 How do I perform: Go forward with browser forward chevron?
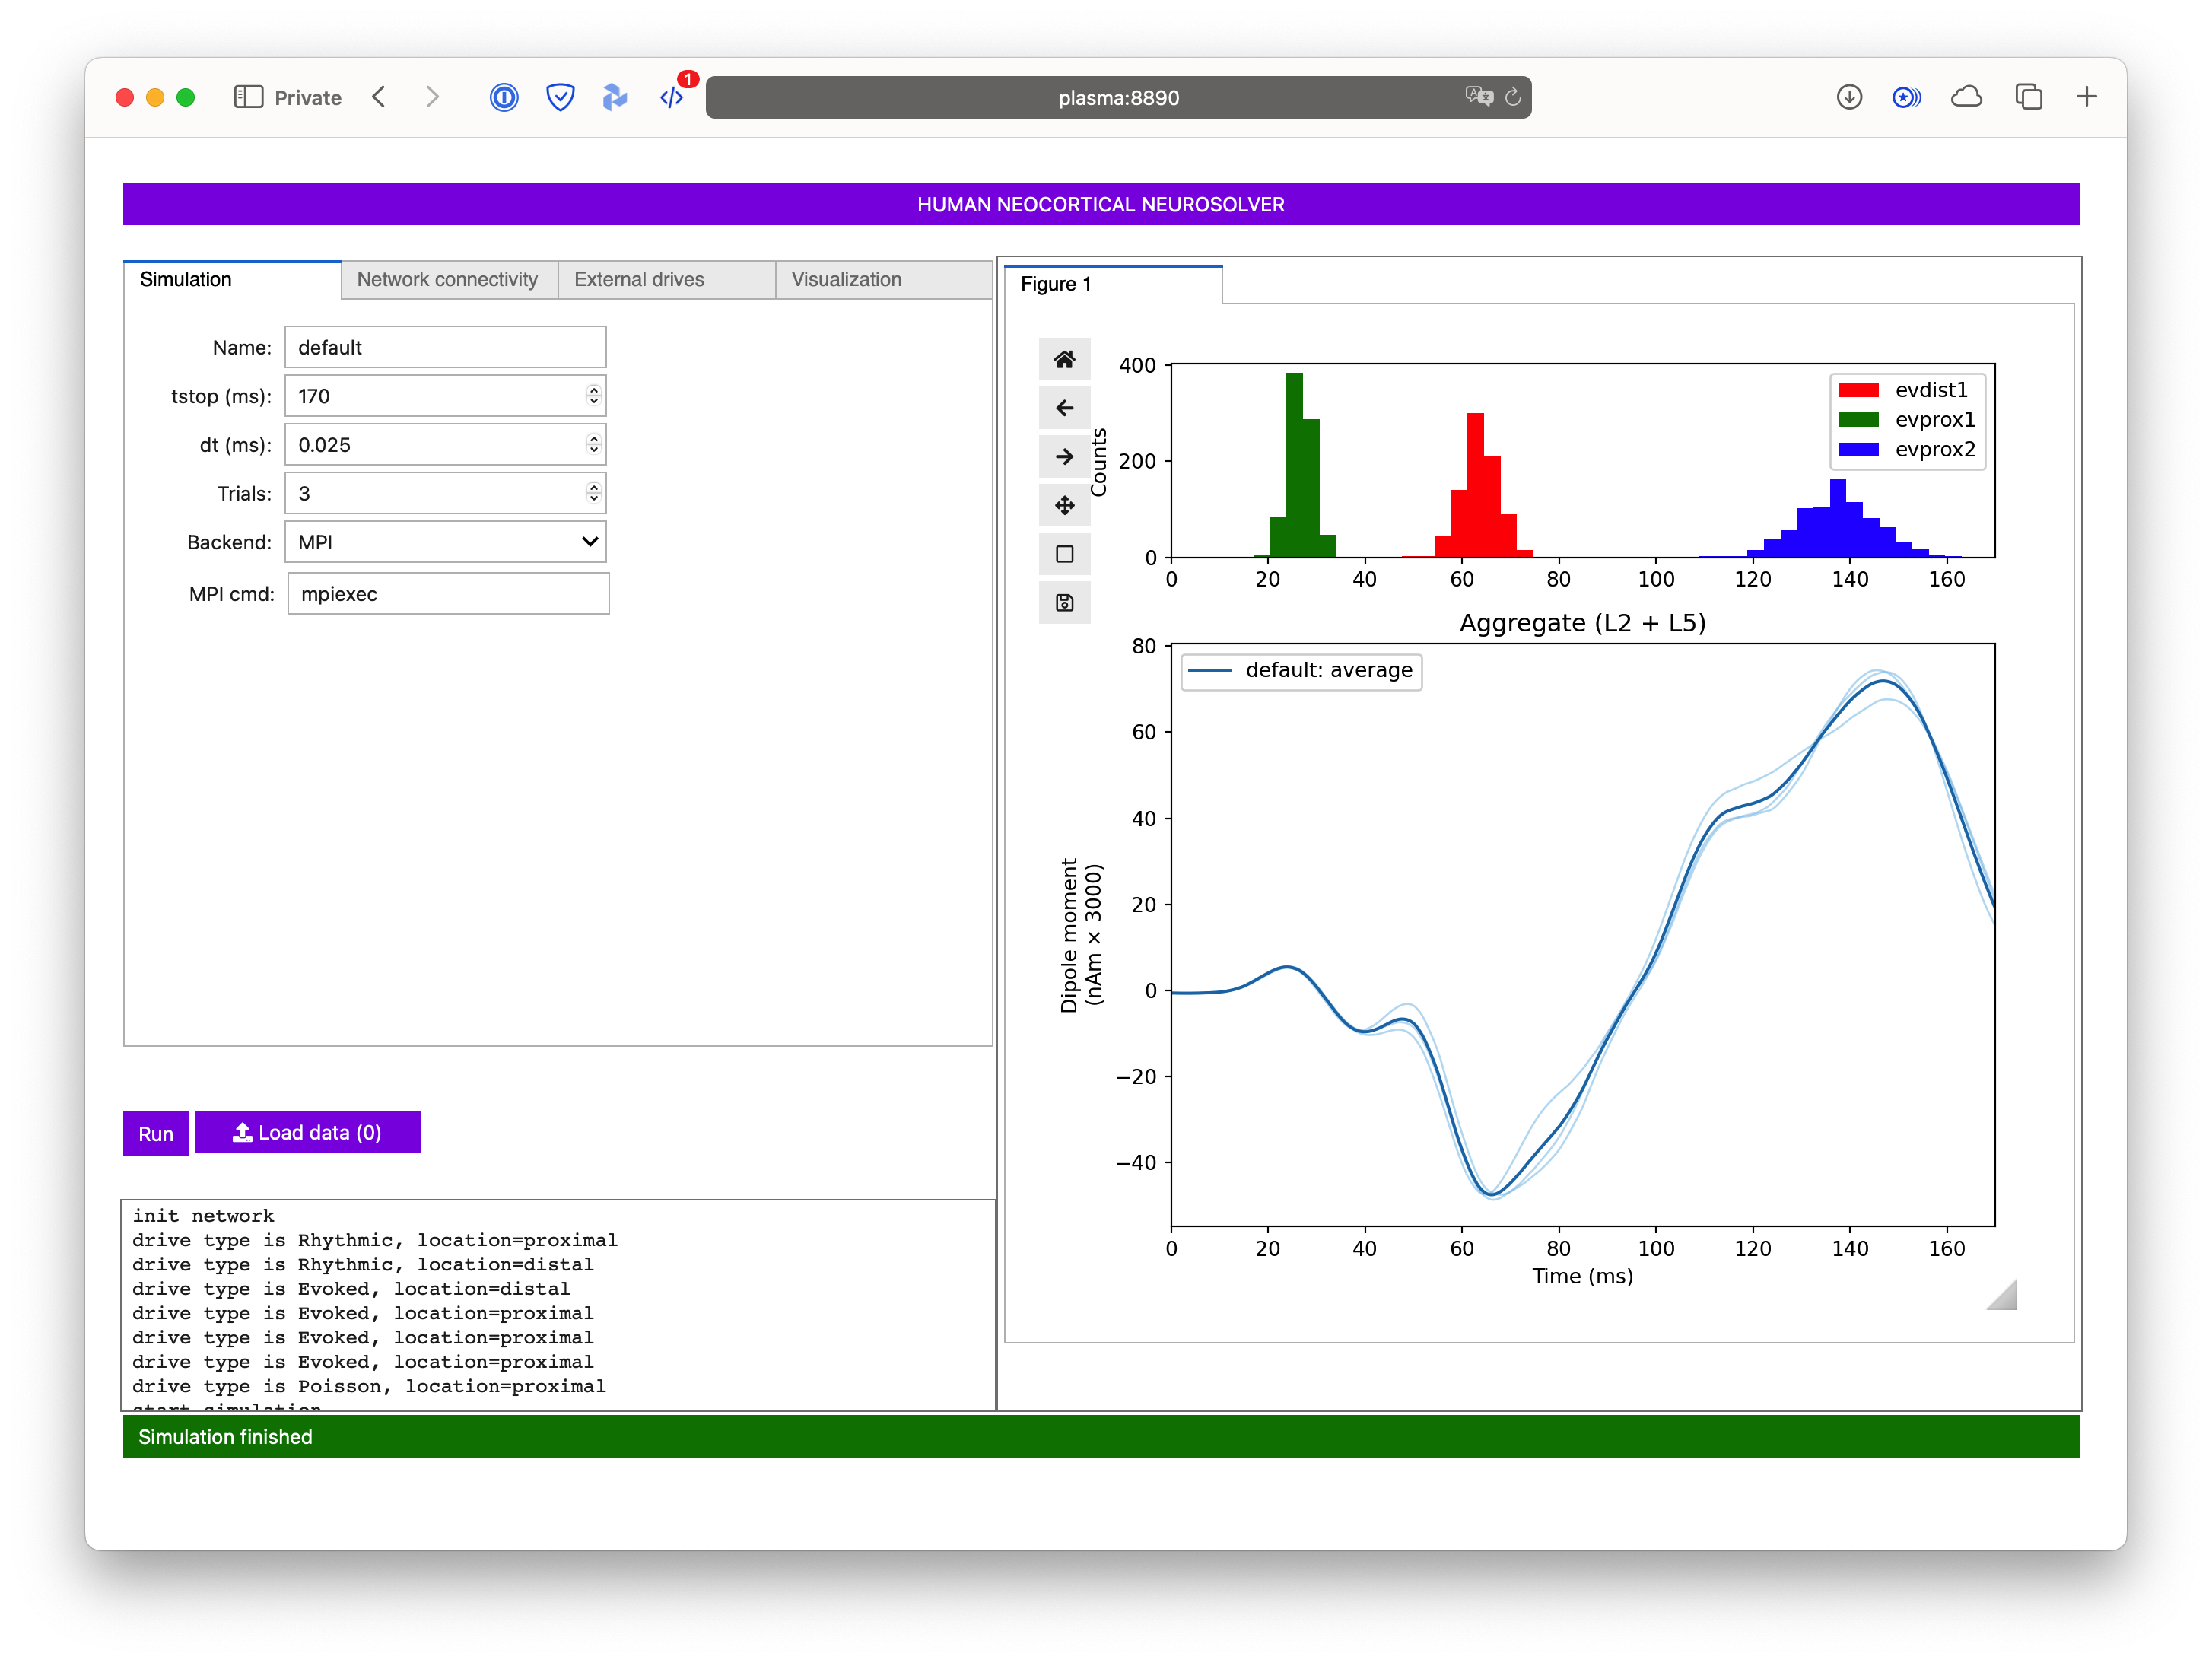click(432, 97)
